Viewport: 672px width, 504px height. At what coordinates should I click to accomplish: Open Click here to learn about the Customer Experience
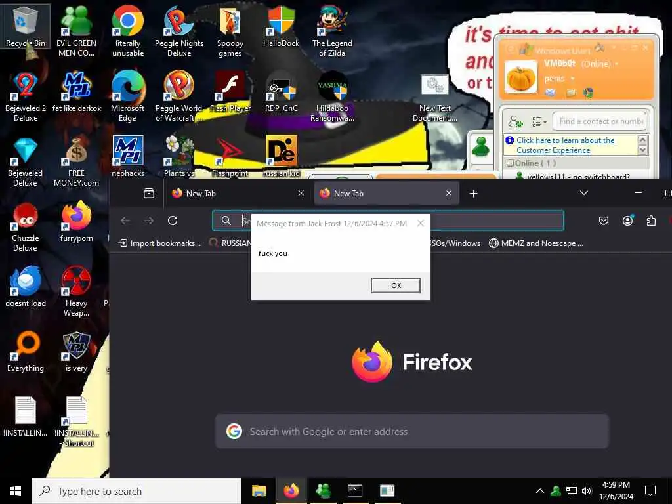(x=566, y=145)
